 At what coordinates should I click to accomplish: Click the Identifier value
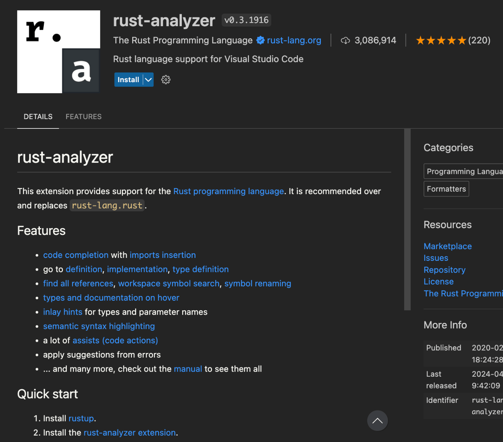pyautogui.click(x=487, y=406)
